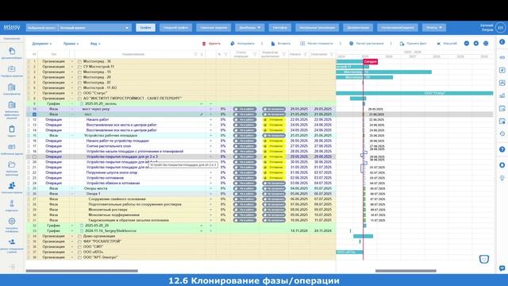Click the 'ООО Статус' Gantt bar
This screenshot has height=286, width=508.
(414, 93)
